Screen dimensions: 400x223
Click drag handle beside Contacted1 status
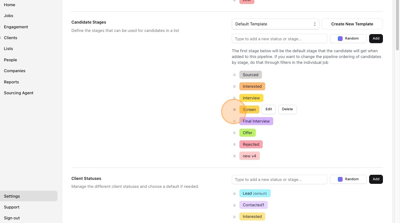(x=234, y=205)
